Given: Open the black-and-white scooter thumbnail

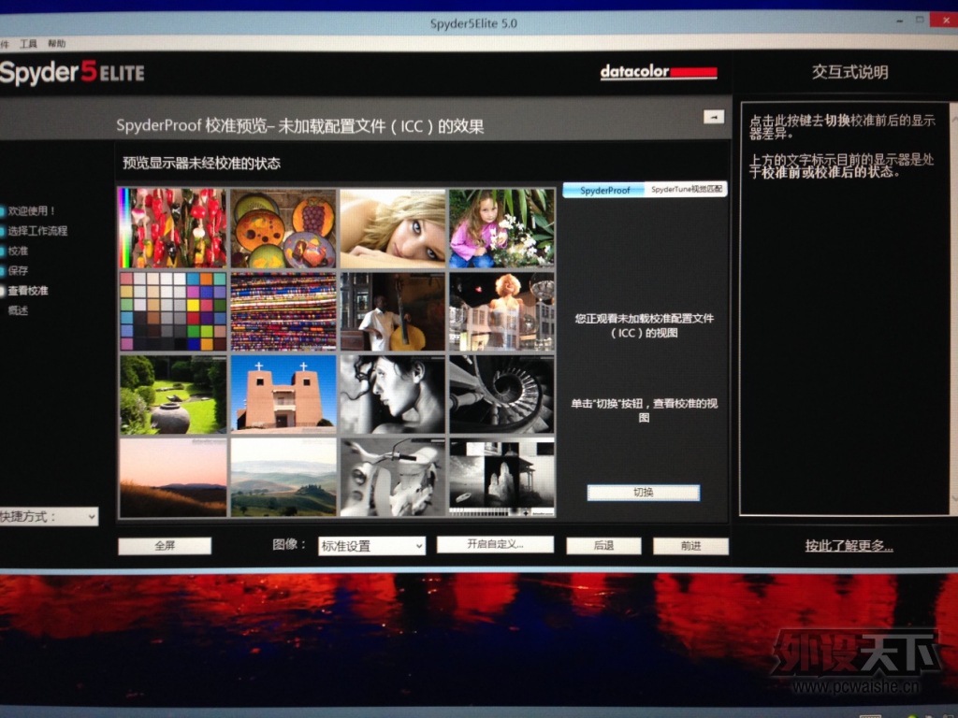Looking at the screenshot, I should (393, 478).
